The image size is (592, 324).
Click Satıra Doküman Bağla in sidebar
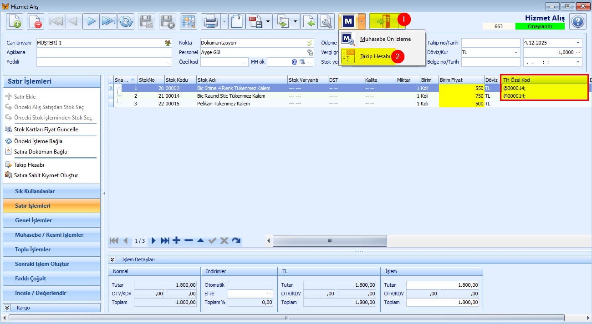41,152
